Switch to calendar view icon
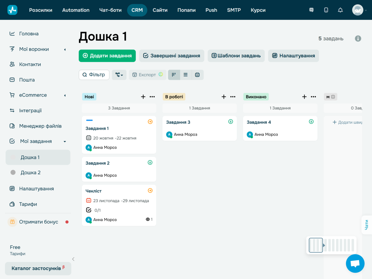This screenshot has height=279, width=372. [x=197, y=75]
